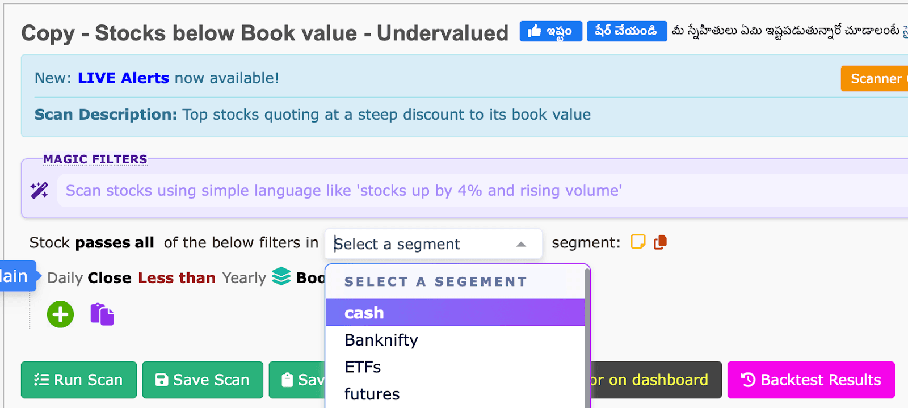Open the Backtest Results button
This screenshot has width=908, height=408.
click(x=810, y=380)
